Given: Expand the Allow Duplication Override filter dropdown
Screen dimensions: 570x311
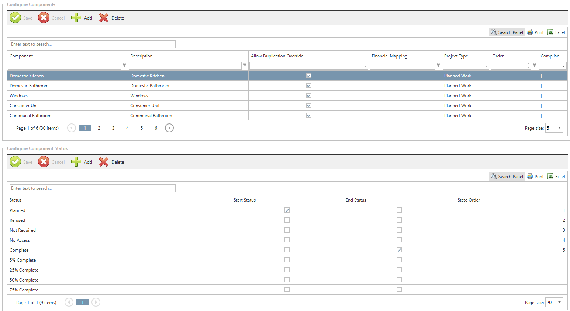Looking at the screenshot, I should [365, 66].
